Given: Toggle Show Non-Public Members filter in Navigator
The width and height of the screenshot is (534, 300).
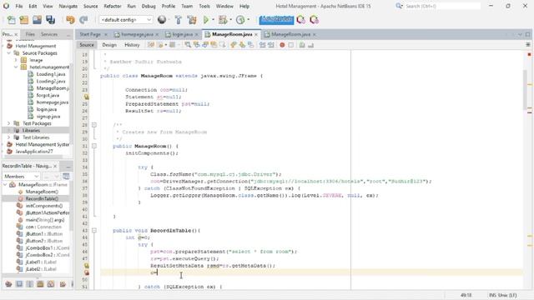Looking at the screenshot, I should [40, 283].
